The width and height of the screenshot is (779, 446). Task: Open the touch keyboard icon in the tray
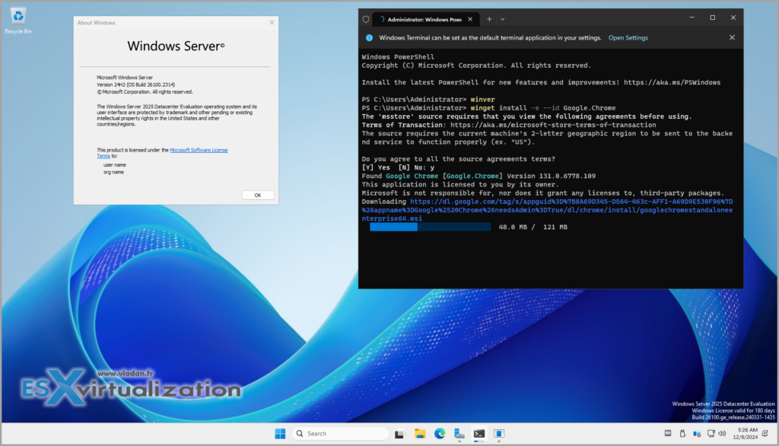coord(668,434)
